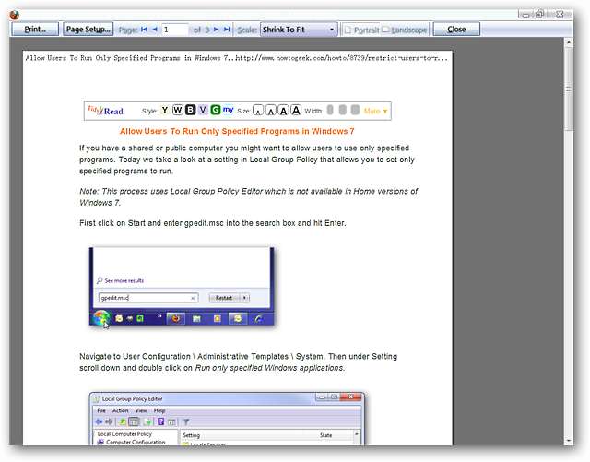Pick the narrowest TidyRead Width option

click(330, 110)
